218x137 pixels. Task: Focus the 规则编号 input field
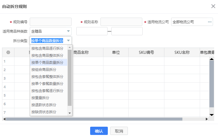pos(51,22)
